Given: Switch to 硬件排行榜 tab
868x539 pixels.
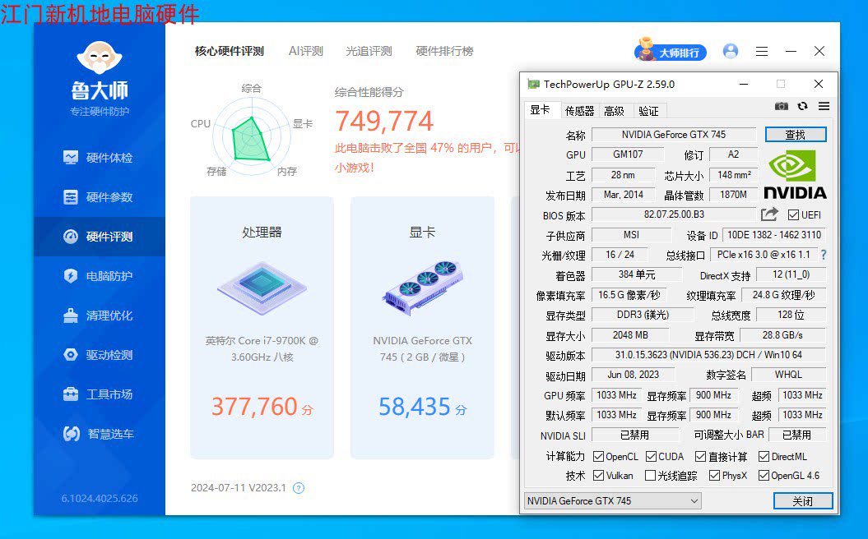Looking at the screenshot, I should pyautogui.click(x=444, y=52).
